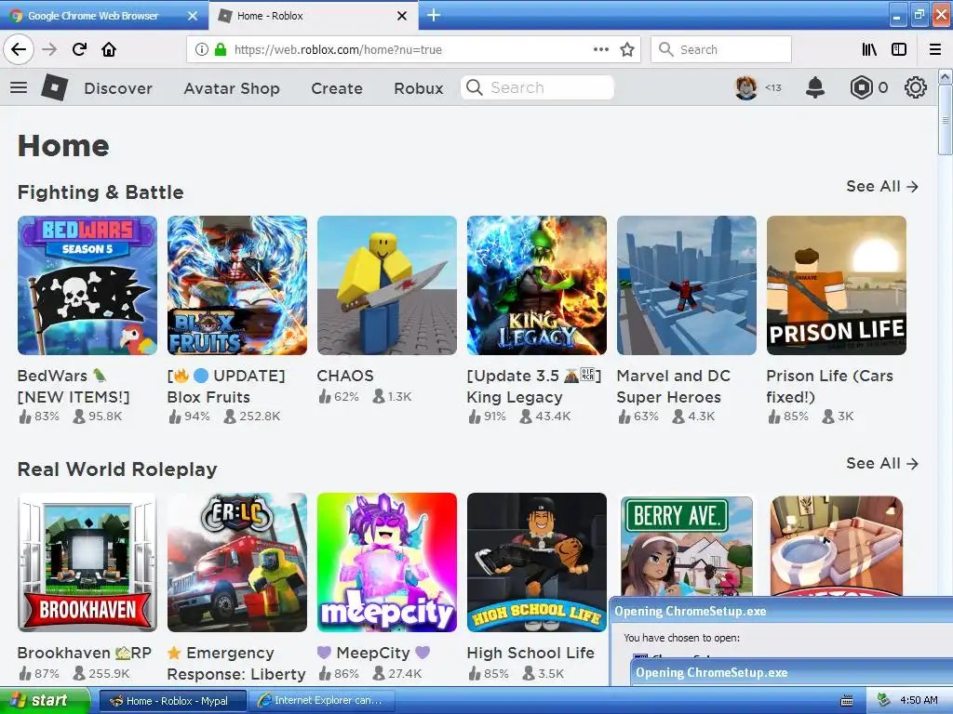Open the browser hamburger menu
953x714 pixels.
(934, 49)
